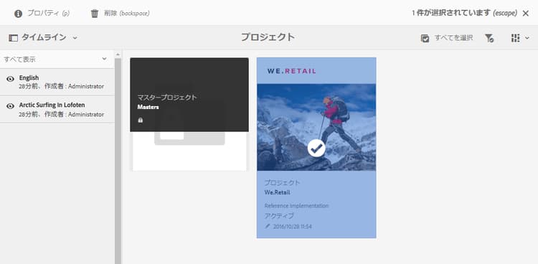The width and height of the screenshot is (538, 264).
Task: Open the プロパティ (Properties) info icon
Action: (x=18, y=14)
